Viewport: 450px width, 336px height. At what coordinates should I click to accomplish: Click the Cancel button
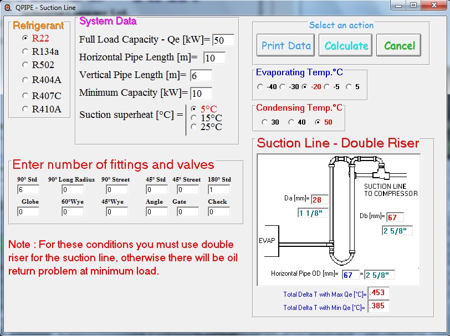tap(399, 45)
